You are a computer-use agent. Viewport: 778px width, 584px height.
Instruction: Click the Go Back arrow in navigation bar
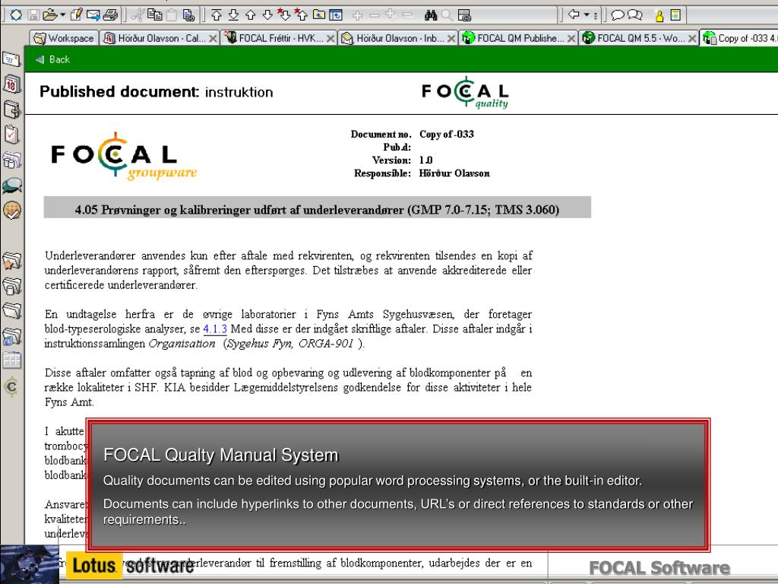[x=574, y=15]
